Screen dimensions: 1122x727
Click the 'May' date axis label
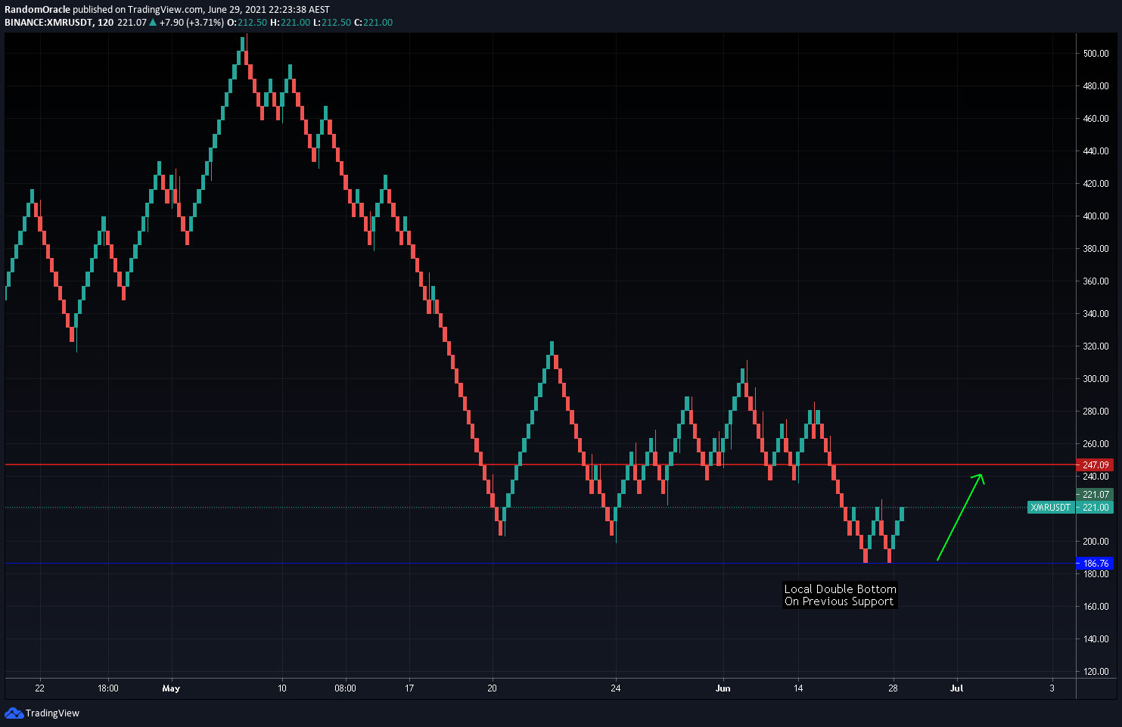point(171,688)
